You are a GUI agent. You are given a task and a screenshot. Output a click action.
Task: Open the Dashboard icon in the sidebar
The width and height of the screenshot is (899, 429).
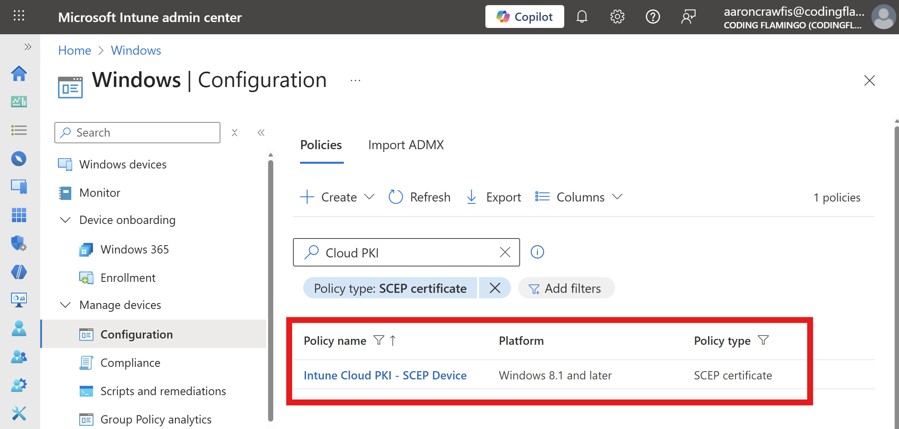[x=19, y=102]
